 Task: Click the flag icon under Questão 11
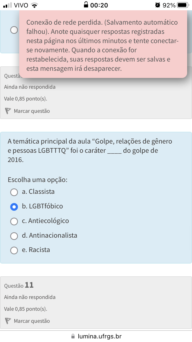[8, 321]
